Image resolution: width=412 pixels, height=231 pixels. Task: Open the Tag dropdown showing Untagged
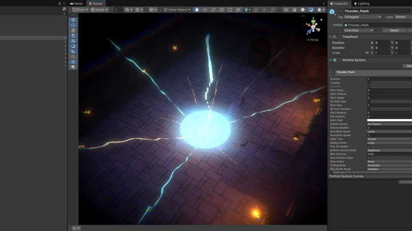[x=362, y=17]
